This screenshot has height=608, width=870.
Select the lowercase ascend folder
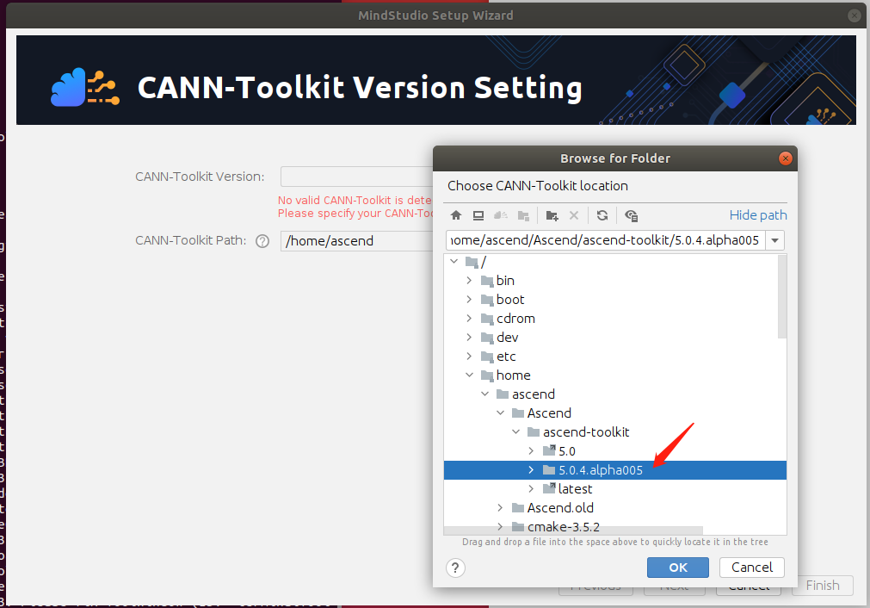[614, 394]
